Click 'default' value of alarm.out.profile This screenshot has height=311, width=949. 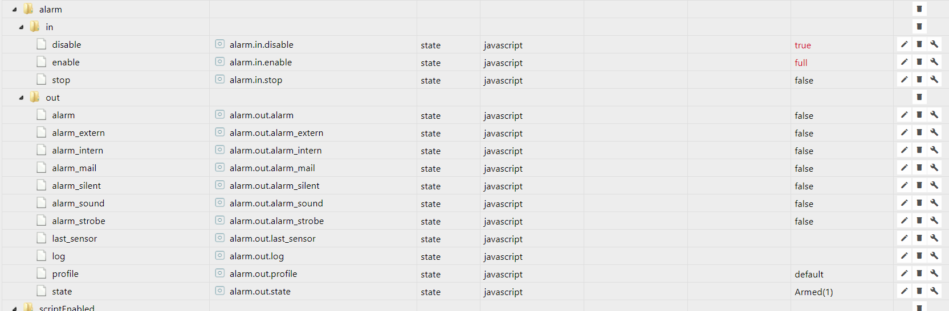[x=809, y=275]
